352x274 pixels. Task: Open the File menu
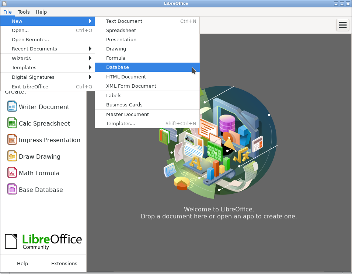pyautogui.click(x=7, y=12)
